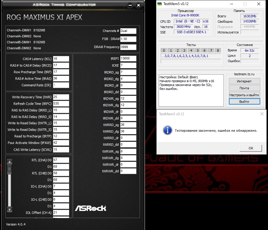Click the Свободно 14326Mb value
268x230 pixels.
[x=250, y=22]
